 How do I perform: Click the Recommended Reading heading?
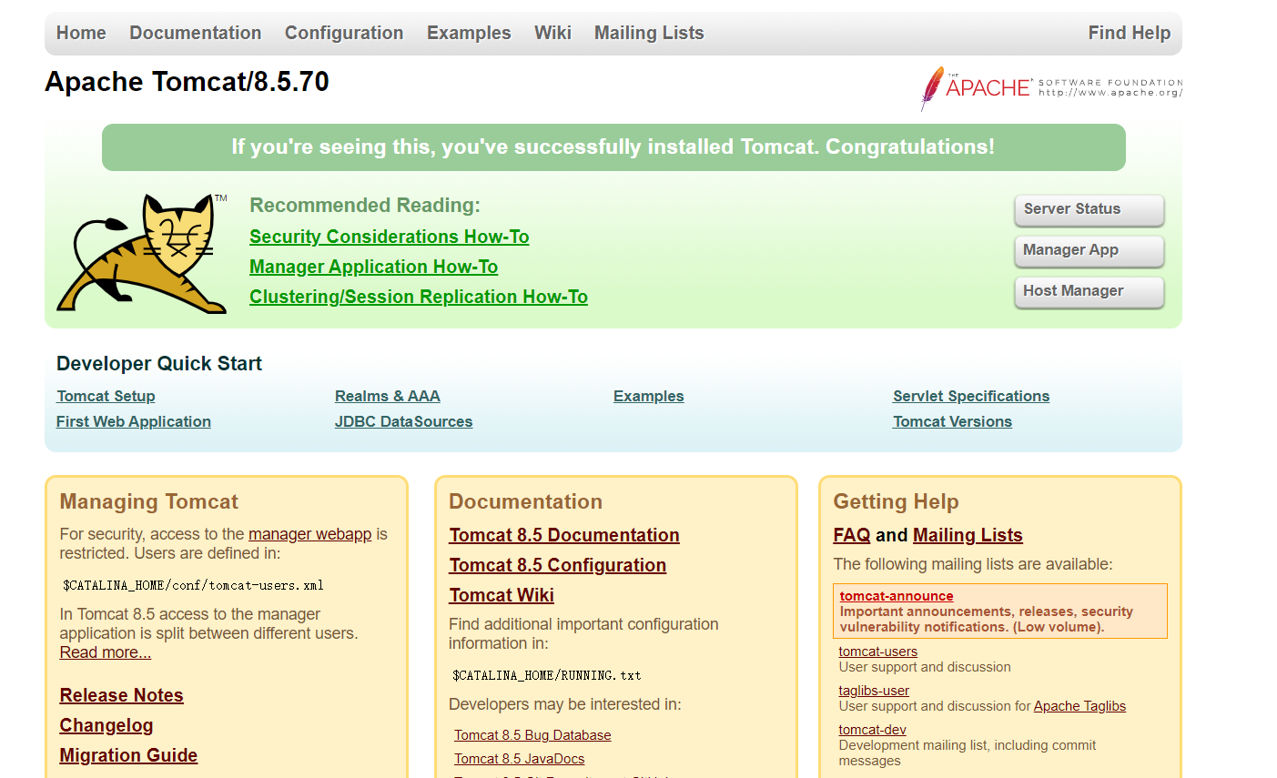[x=365, y=206]
